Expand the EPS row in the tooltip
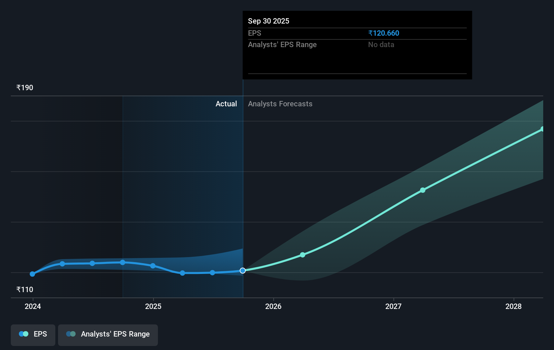Image resolution: width=554 pixels, height=350 pixels. click(x=255, y=33)
